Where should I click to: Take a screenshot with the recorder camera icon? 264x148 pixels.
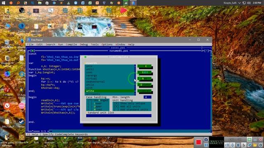[206, 139]
